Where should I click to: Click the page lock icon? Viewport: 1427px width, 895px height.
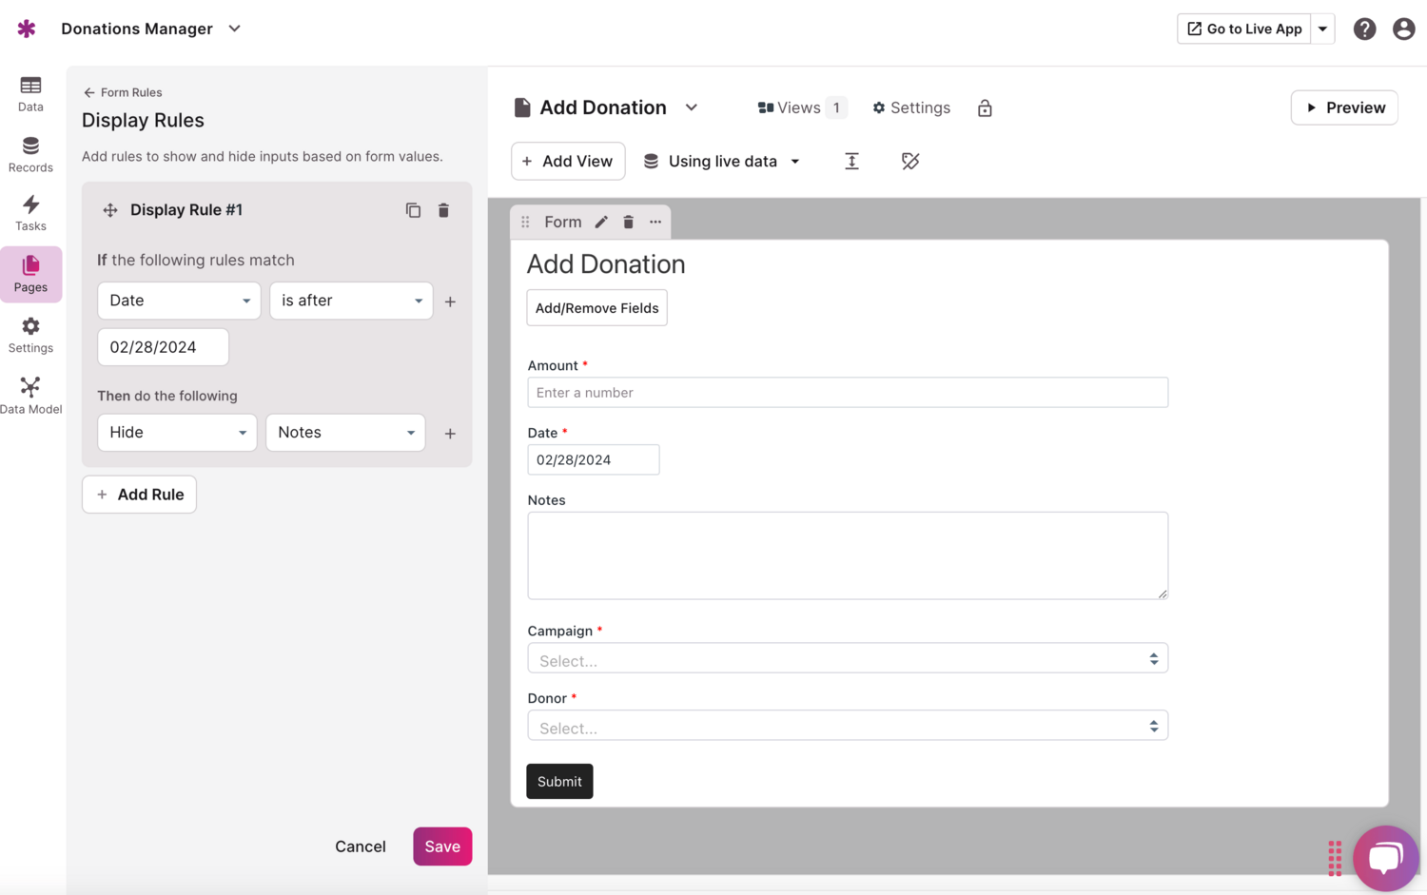985,108
